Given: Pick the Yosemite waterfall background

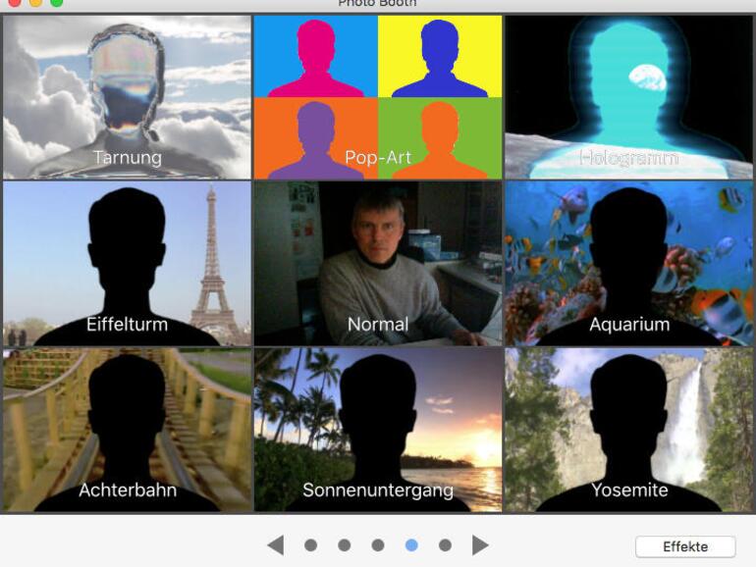Looking at the screenshot, I should coord(628,430).
